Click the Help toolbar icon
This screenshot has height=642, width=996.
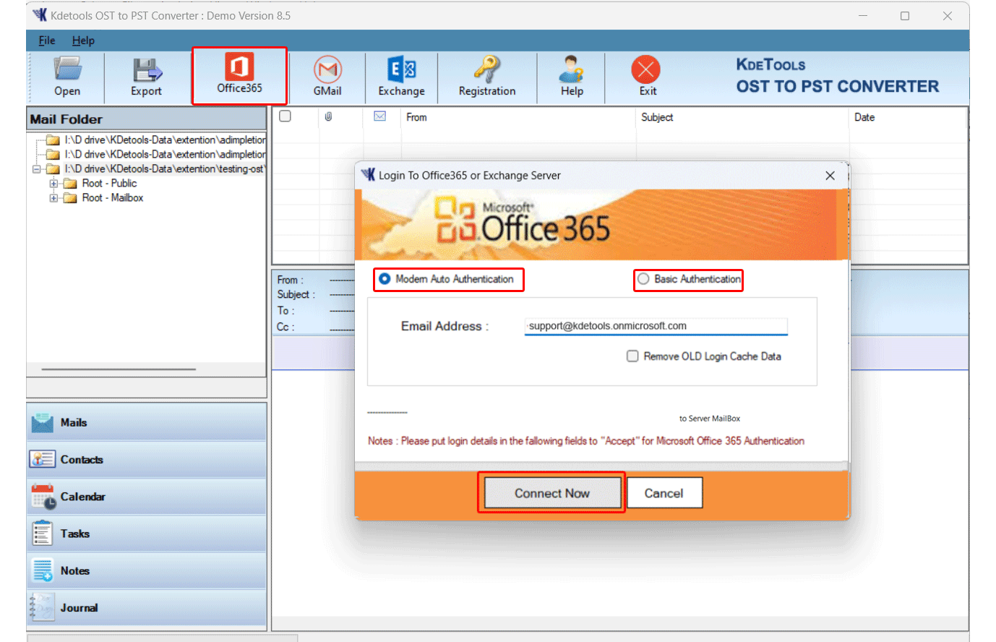pyautogui.click(x=571, y=75)
